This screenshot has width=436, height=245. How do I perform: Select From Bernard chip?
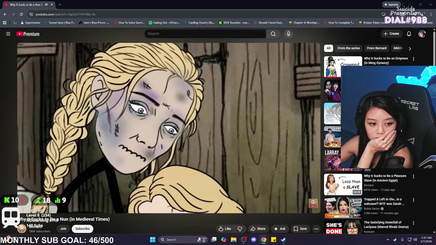(x=376, y=48)
